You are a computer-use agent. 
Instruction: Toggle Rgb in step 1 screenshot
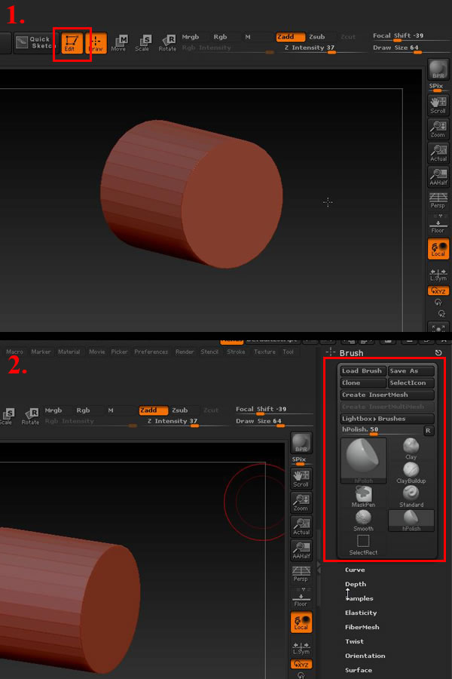[x=220, y=37]
